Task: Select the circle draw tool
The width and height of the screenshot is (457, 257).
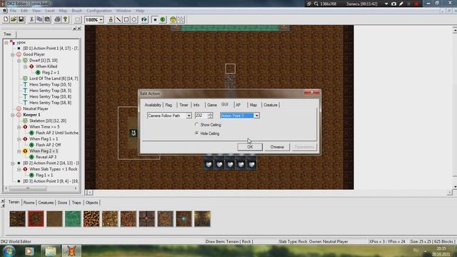Action: [x=134, y=19]
